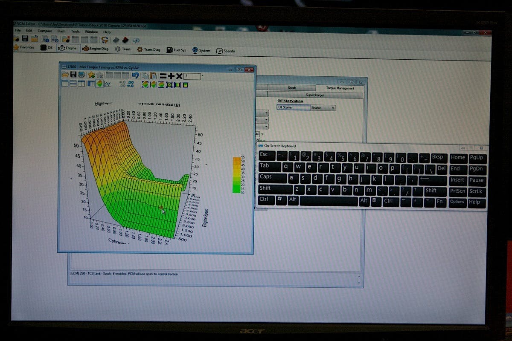Viewport: 512px width, 341px height.
Task: Click the undo arrow in the table window
Action: click(x=135, y=75)
